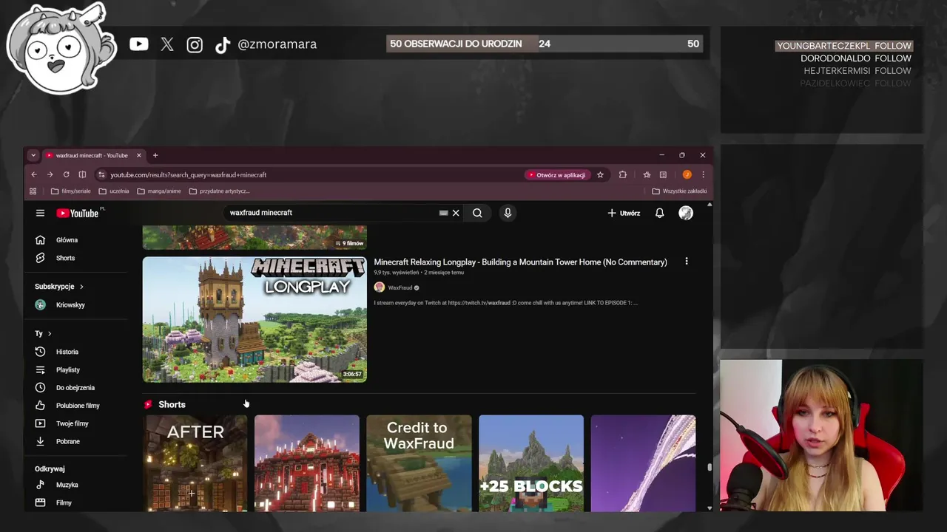Viewport: 947px width, 532px height.
Task: Clear the search query with the X
Action: coord(456,213)
